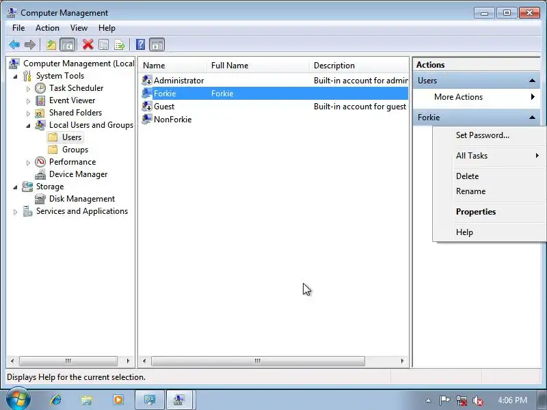The height and width of the screenshot is (410, 547).
Task: Collapse the System Tools tree node
Action: 15,77
